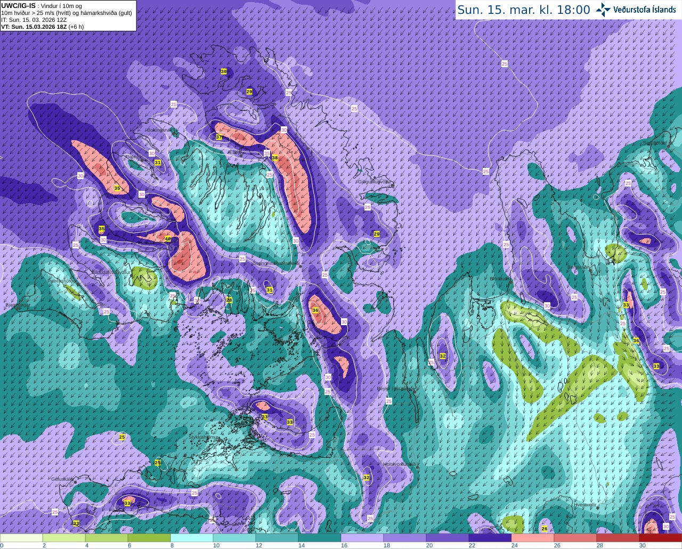Pick the dark red above-30 legend swatch
The width and height of the screenshot is (682, 549).
pos(661,538)
